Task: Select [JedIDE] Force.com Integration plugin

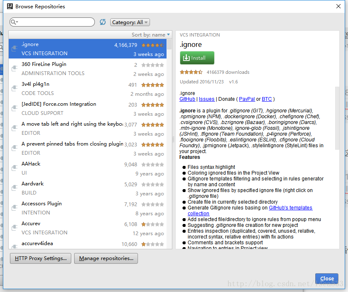Action: click(87, 108)
